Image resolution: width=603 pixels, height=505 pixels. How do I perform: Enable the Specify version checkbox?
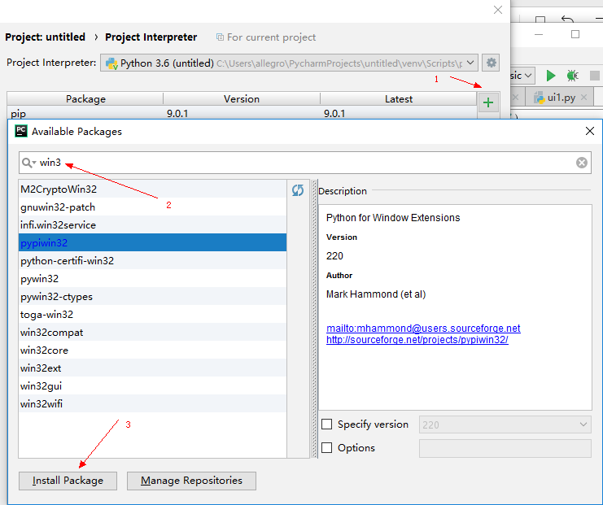(x=326, y=424)
